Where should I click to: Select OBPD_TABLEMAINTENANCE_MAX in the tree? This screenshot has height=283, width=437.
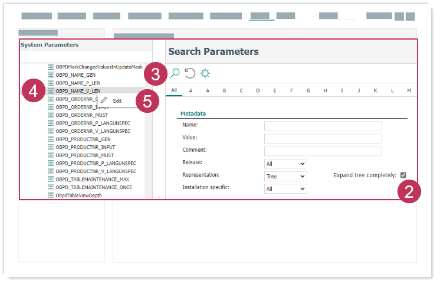point(93,179)
